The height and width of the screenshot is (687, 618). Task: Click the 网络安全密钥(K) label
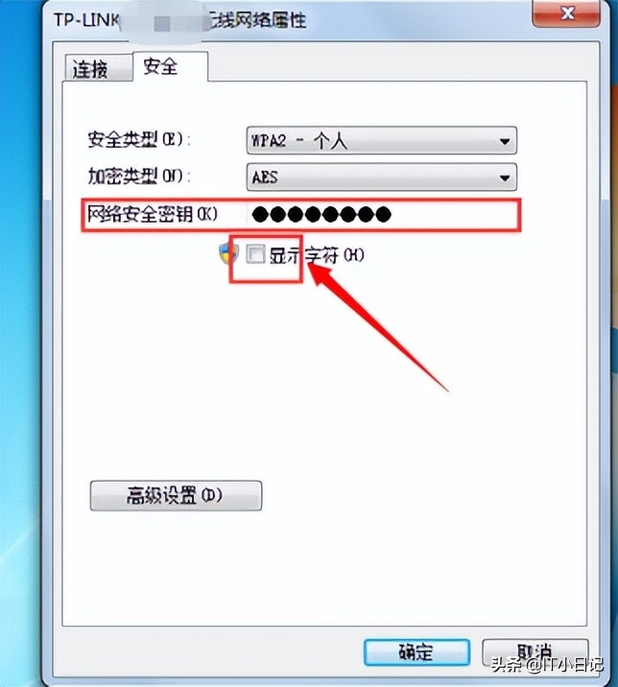pyautogui.click(x=152, y=215)
